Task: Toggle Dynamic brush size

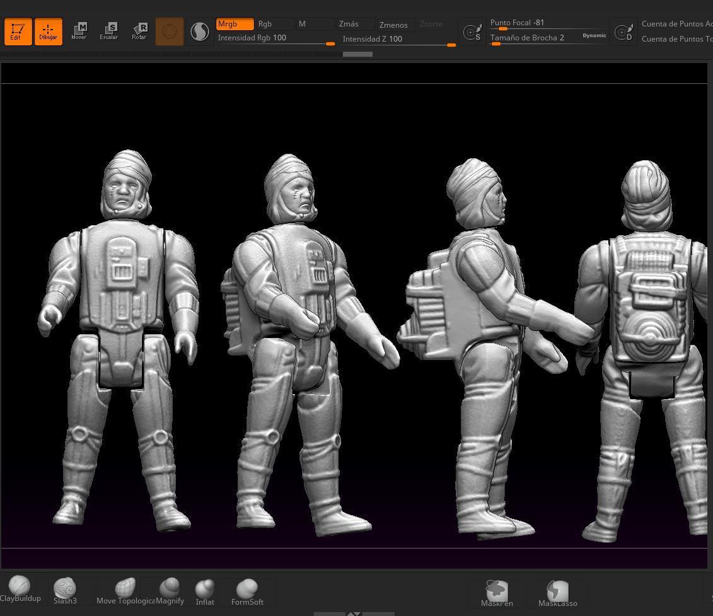Action: (594, 36)
